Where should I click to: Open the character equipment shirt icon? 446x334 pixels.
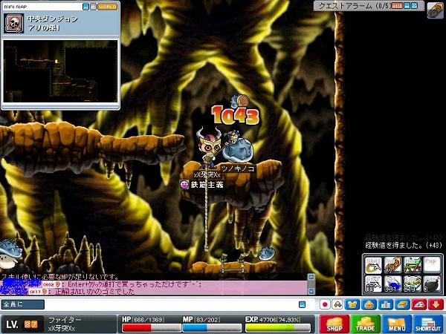[x=352, y=304]
